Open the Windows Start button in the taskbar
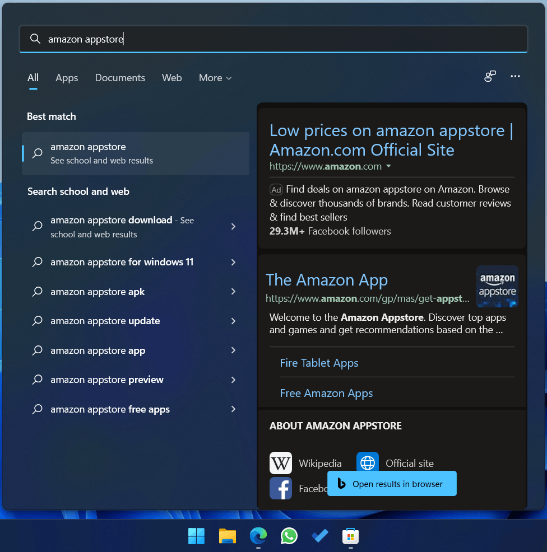This screenshot has width=547, height=552. click(x=196, y=536)
